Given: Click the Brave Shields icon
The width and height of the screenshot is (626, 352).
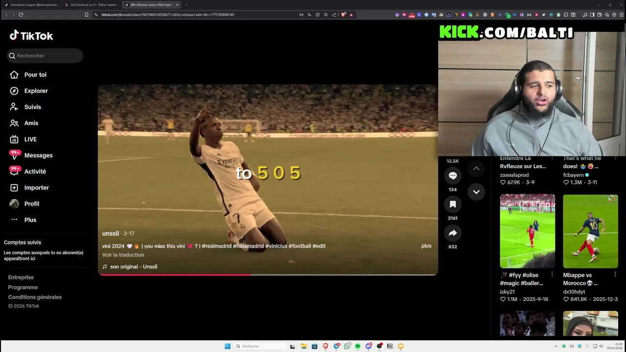Looking at the screenshot, I should point(343,15).
